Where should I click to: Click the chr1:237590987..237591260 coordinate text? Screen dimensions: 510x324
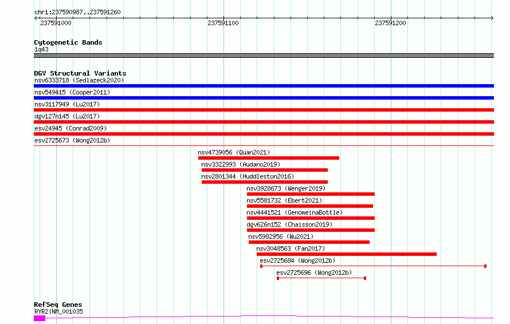pyautogui.click(x=77, y=12)
